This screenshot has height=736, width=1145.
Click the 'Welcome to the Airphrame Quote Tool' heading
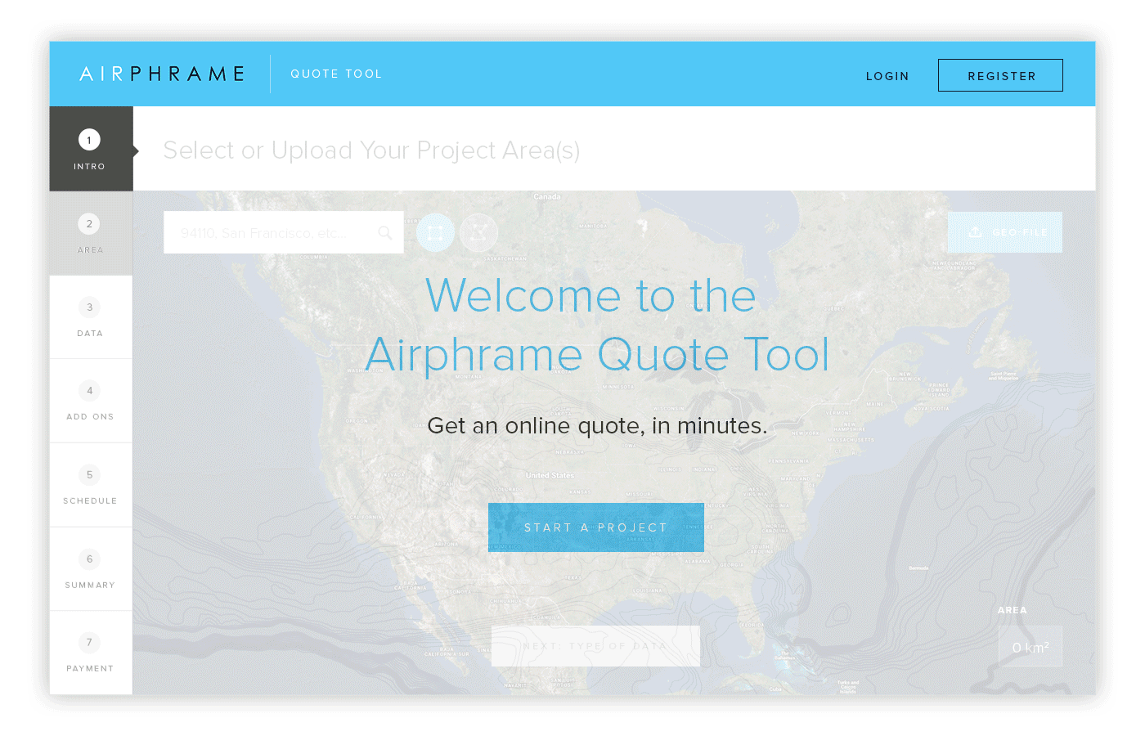(597, 325)
